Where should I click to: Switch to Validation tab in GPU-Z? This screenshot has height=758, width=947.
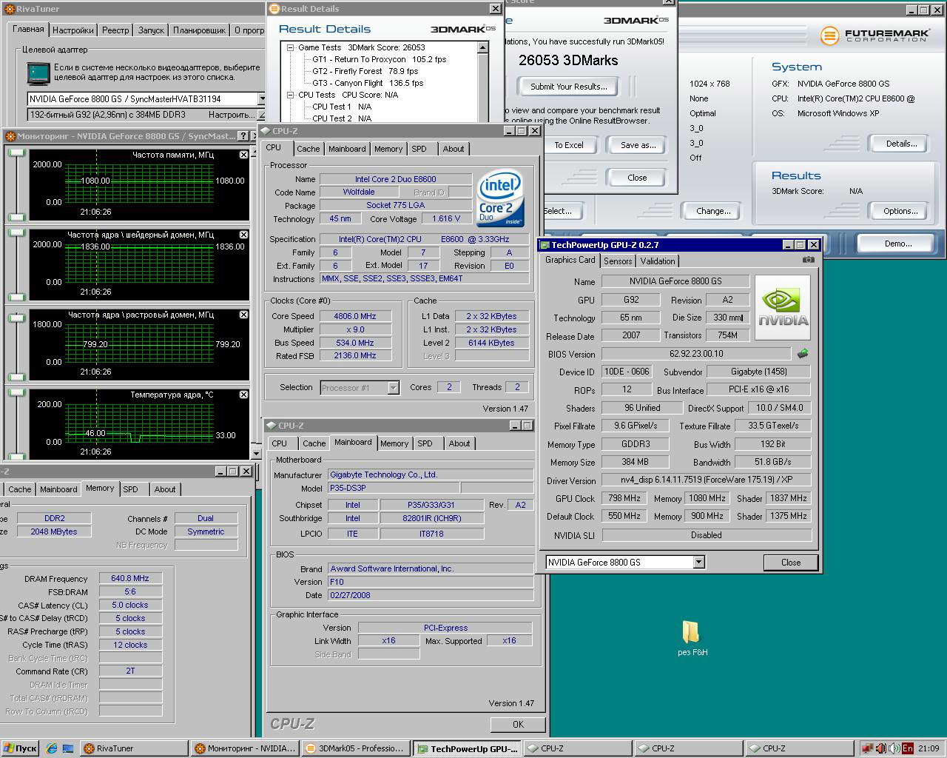658,261
